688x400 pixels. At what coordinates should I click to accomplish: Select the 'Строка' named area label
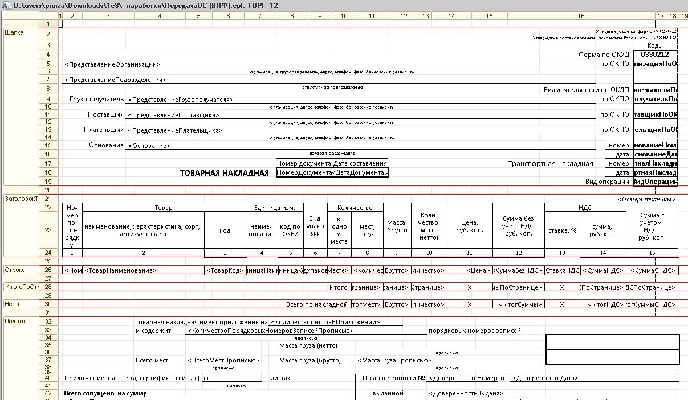(x=15, y=270)
